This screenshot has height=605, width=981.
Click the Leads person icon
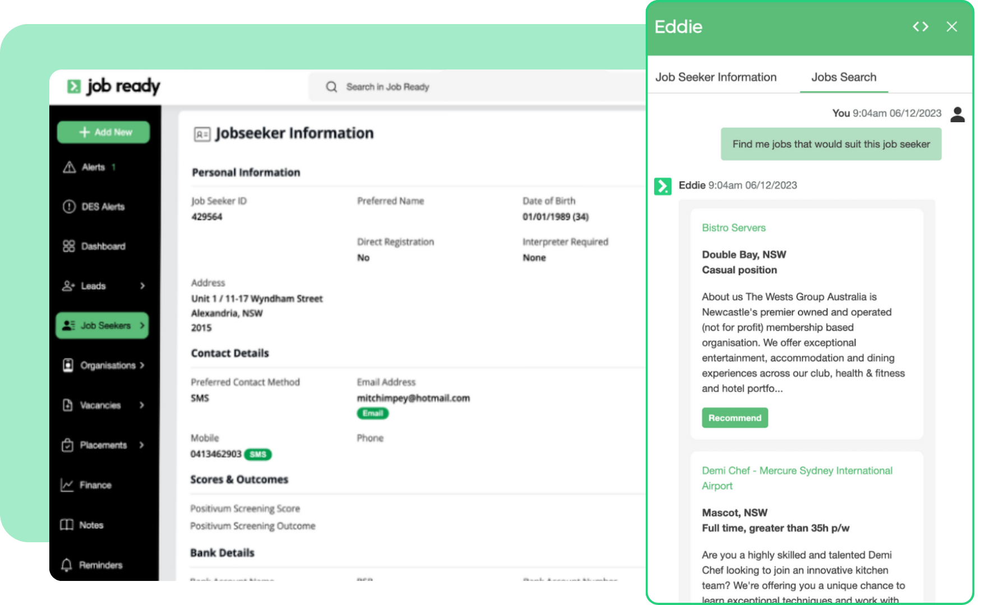pyautogui.click(x=68, y=286)
